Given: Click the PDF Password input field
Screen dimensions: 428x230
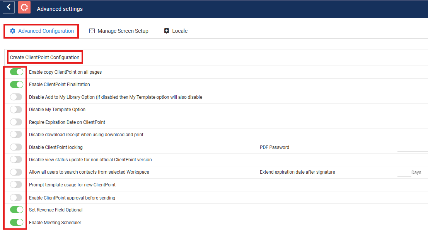Looking at the screenshot, I should (x=413, y=147).
